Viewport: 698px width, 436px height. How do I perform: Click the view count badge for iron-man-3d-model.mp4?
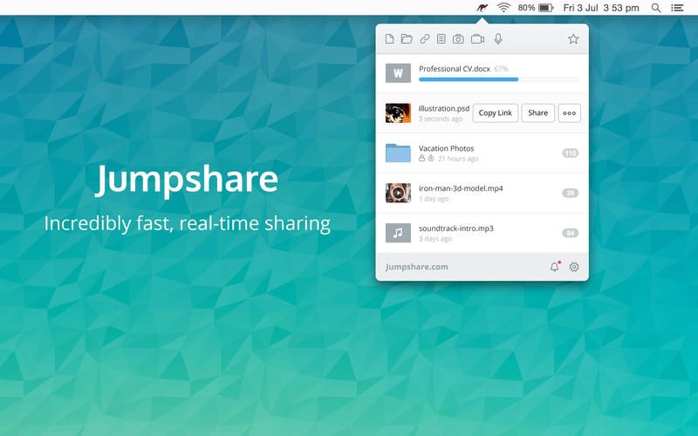click(571, 193)
